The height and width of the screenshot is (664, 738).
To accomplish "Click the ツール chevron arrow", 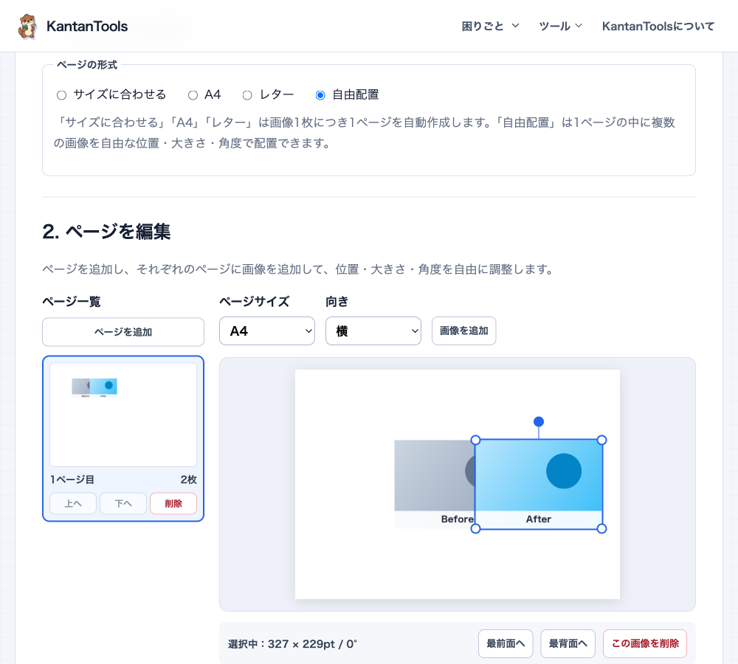I will 579,25.
